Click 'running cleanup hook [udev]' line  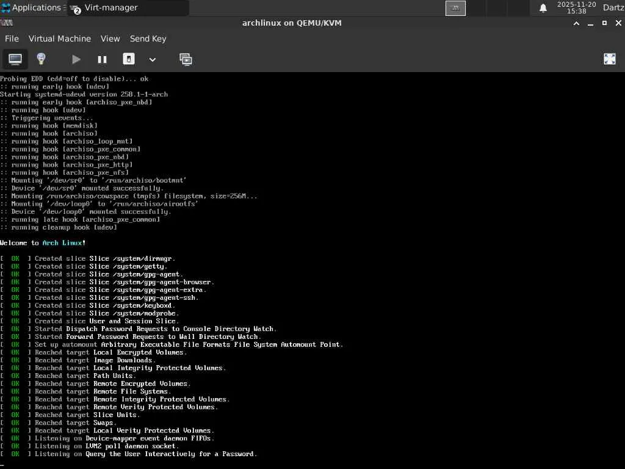pyautogui.click(x=59, y=227)
